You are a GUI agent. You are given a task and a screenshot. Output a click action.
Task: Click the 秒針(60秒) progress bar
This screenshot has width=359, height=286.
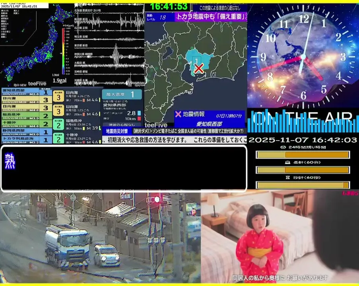pyautogui.click(x=303, y=185)
